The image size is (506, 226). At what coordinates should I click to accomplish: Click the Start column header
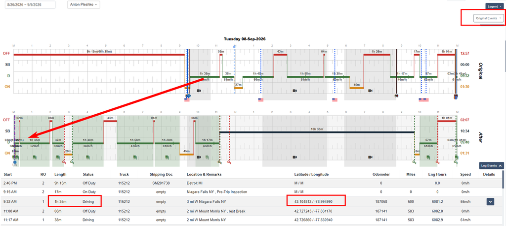pos(8,174)
